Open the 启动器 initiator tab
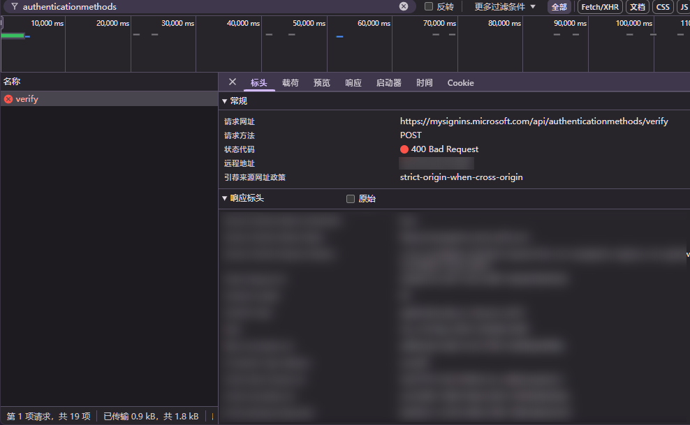 [x=389, y=82]
